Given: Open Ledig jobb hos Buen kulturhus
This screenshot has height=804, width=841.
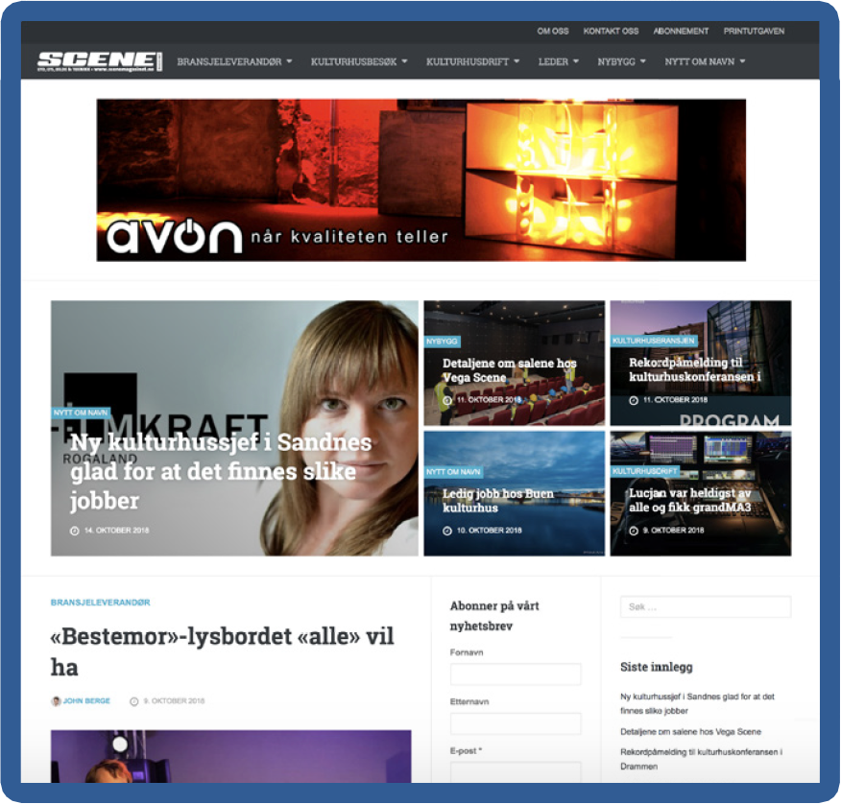Looking at the screenshot, I should pyautogui.click(x=497, y=501).
